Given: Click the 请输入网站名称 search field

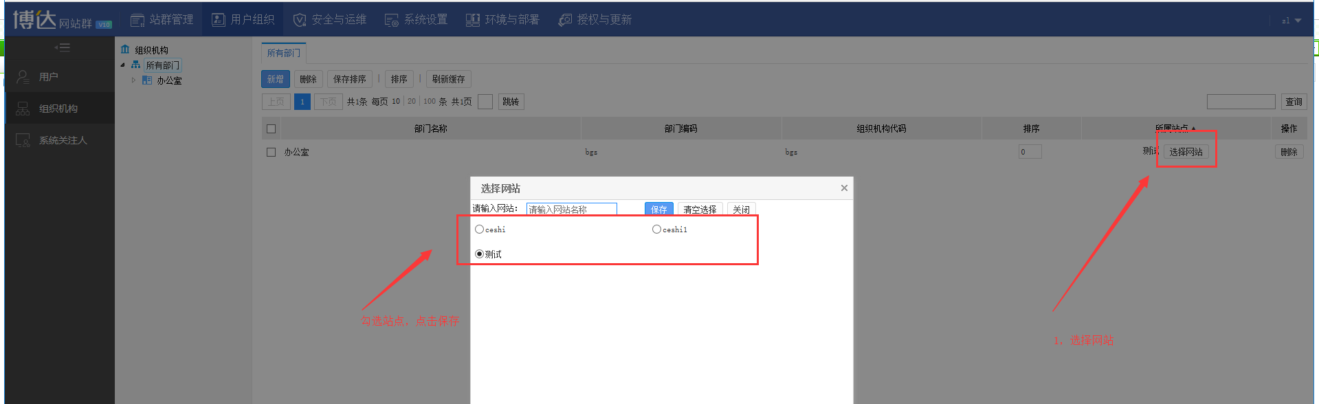Looking at the screenshot, I should [x=571, y=210].
